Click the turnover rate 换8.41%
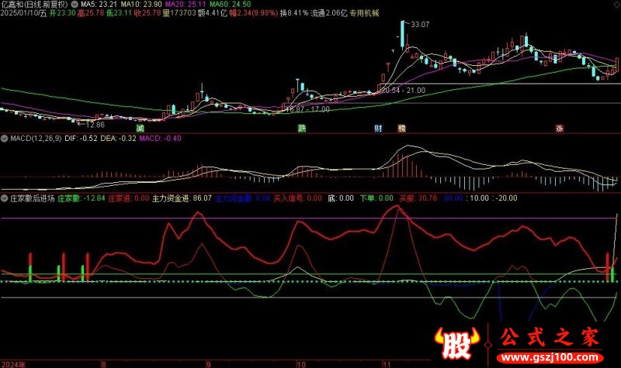 pyautogui.click(x=294, y=13)
